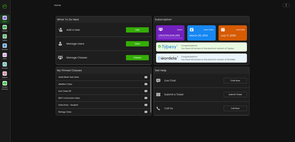Select Adult Basic test class row
This screenshot has height=142, width=295.
point(103,77)
